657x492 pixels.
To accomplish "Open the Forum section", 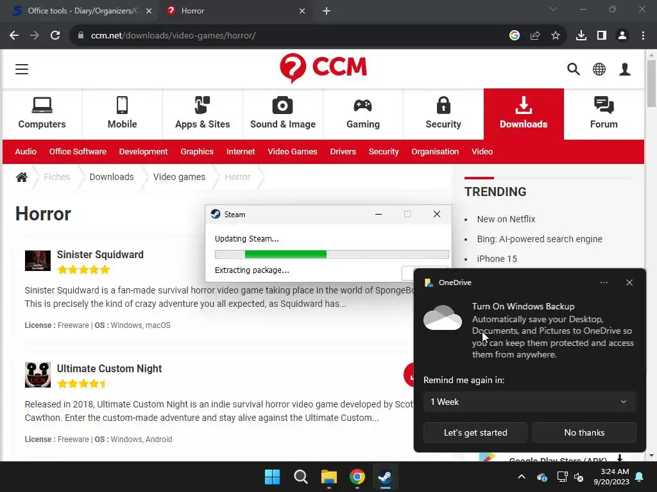I will click(x=604, y=113).
